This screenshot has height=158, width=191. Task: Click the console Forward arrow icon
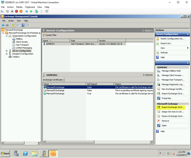(7, 25)
